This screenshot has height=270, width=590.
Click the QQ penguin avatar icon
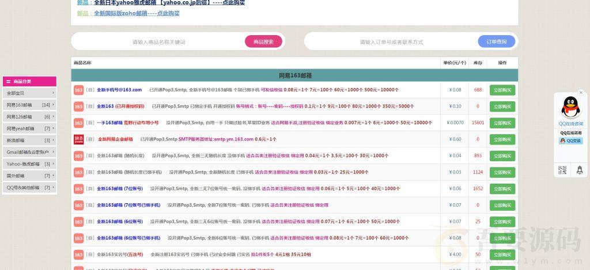point(570,107)
